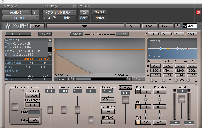Click the Decorr fader handle
Image resolution: width=202 pixels, height=128 pixels.
[x=91, y=120]
